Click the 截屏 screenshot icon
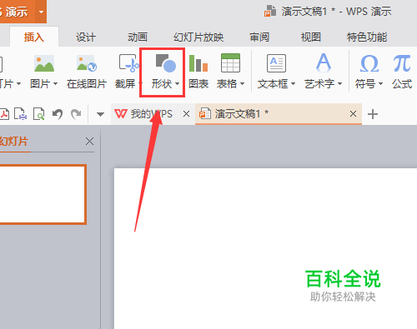The image size is (417, 329). [x=128, y=63]
